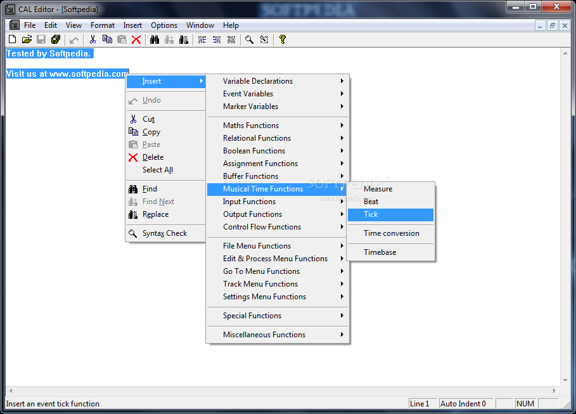Image resolution: width=576 pixels, height=414 pixels.
Task: Click the CAL document icon in menu bar
Action: tap(15, 25)
